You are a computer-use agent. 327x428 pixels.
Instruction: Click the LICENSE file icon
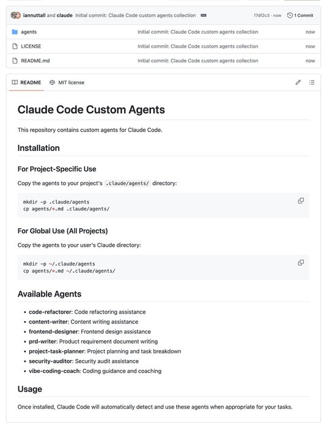(15, 46)
